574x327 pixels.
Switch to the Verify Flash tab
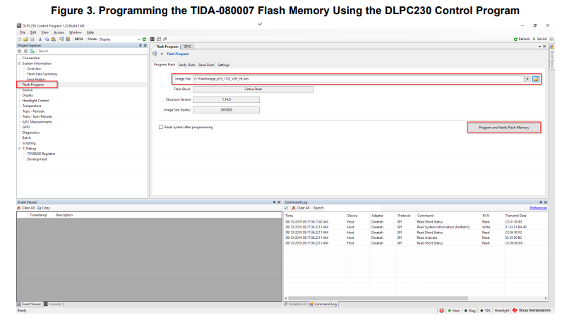(x=186, y=65)
